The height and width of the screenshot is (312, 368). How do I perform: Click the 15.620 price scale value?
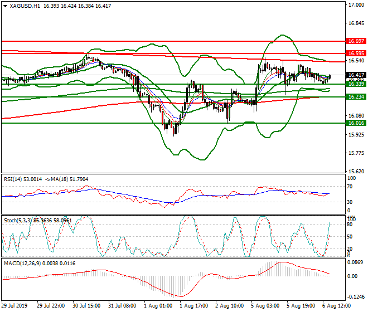coord(356,172)
